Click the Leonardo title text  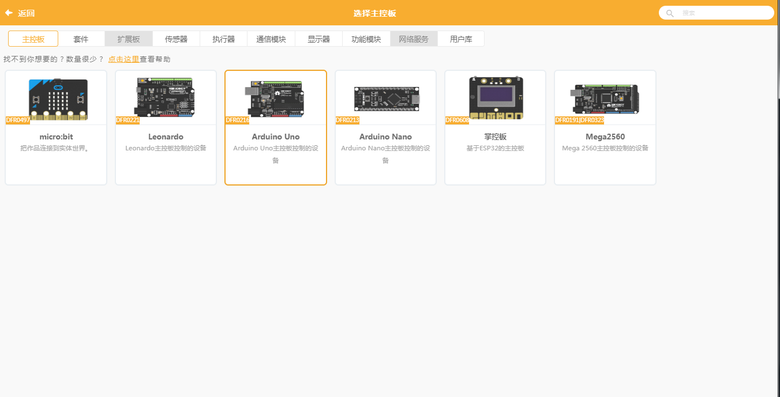[166, 137]
